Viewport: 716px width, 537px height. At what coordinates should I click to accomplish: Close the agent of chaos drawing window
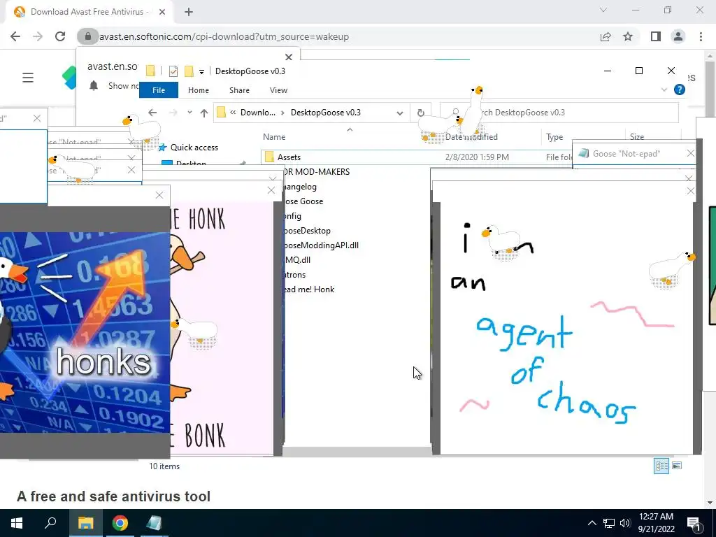click(x=690, y=191)
